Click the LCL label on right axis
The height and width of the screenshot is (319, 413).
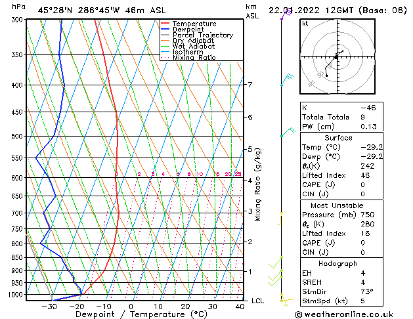pos(257,301)
